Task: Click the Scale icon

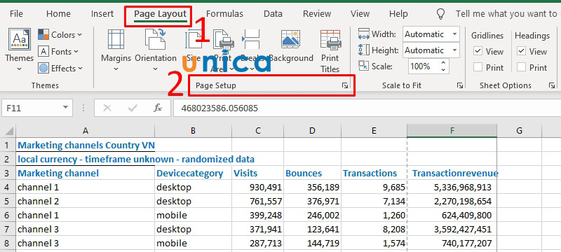Action: tap(363, 66)
